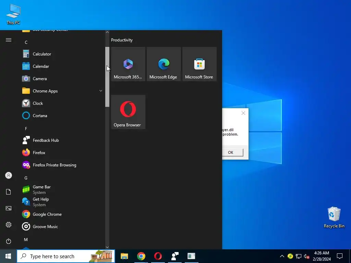Expand the Chrome Apps folder
351x263 pixels.
point(101,91)
